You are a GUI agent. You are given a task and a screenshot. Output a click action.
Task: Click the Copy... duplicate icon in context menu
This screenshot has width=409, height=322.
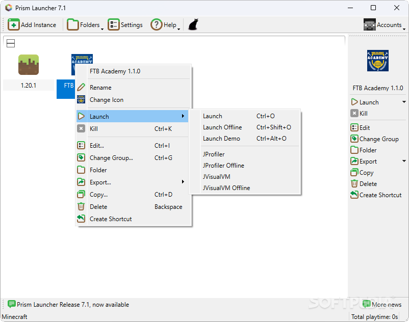[81, 194]
